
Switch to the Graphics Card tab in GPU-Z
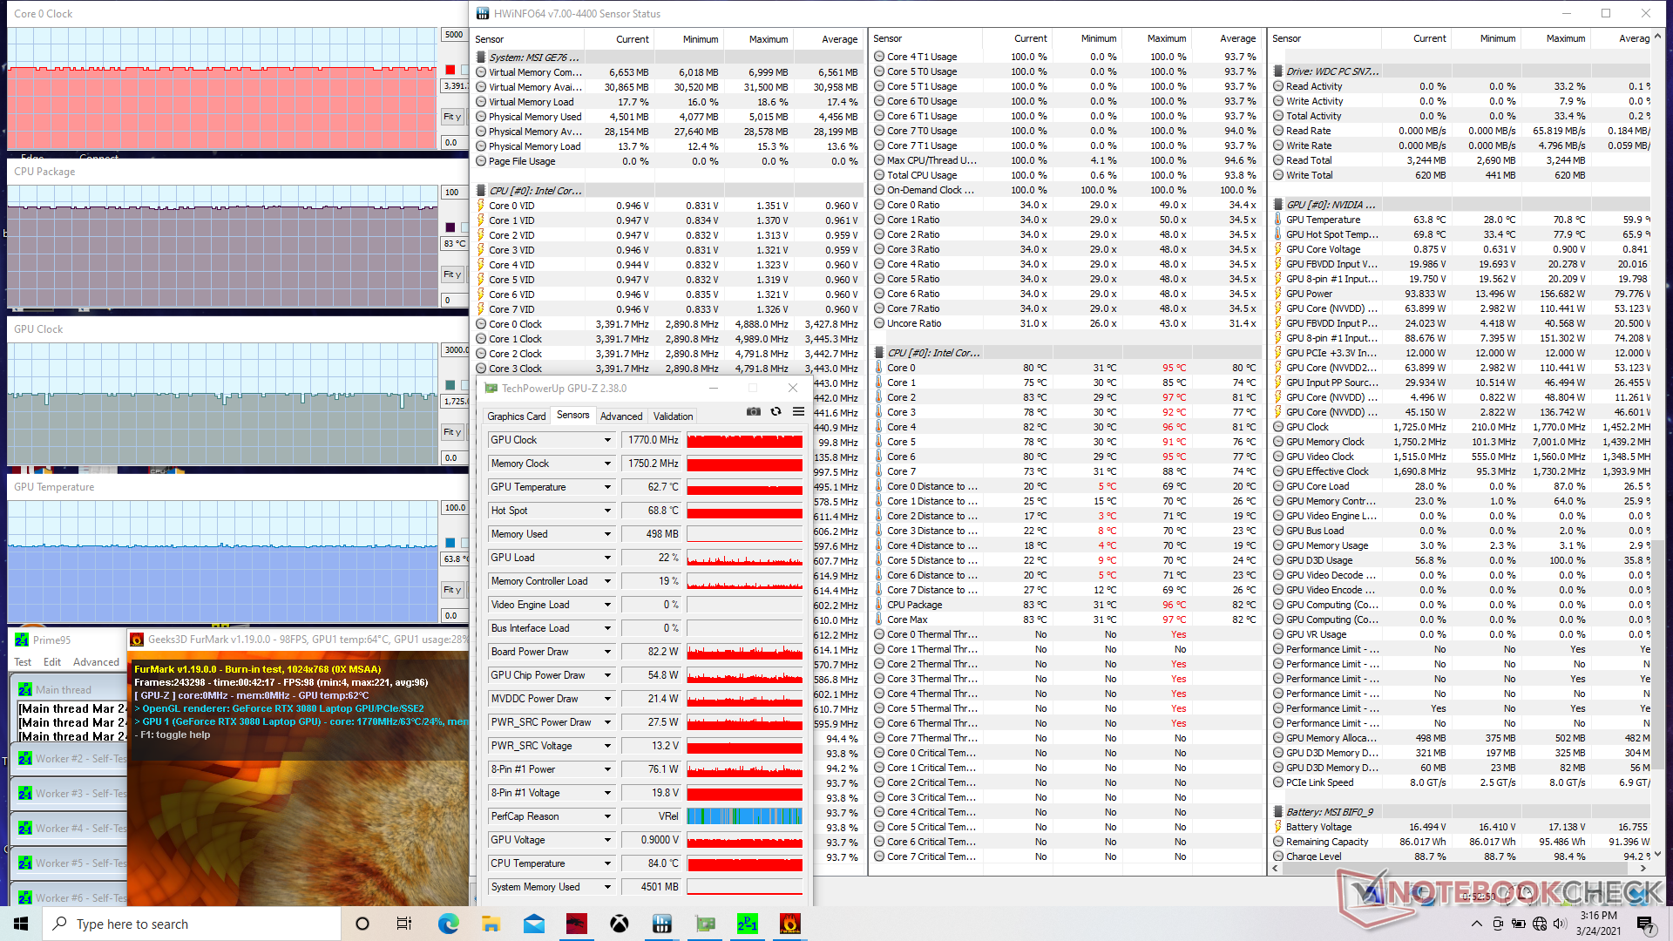(x=517, y=416)
